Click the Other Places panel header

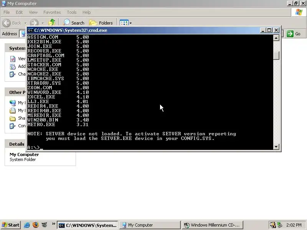point(16,92)
